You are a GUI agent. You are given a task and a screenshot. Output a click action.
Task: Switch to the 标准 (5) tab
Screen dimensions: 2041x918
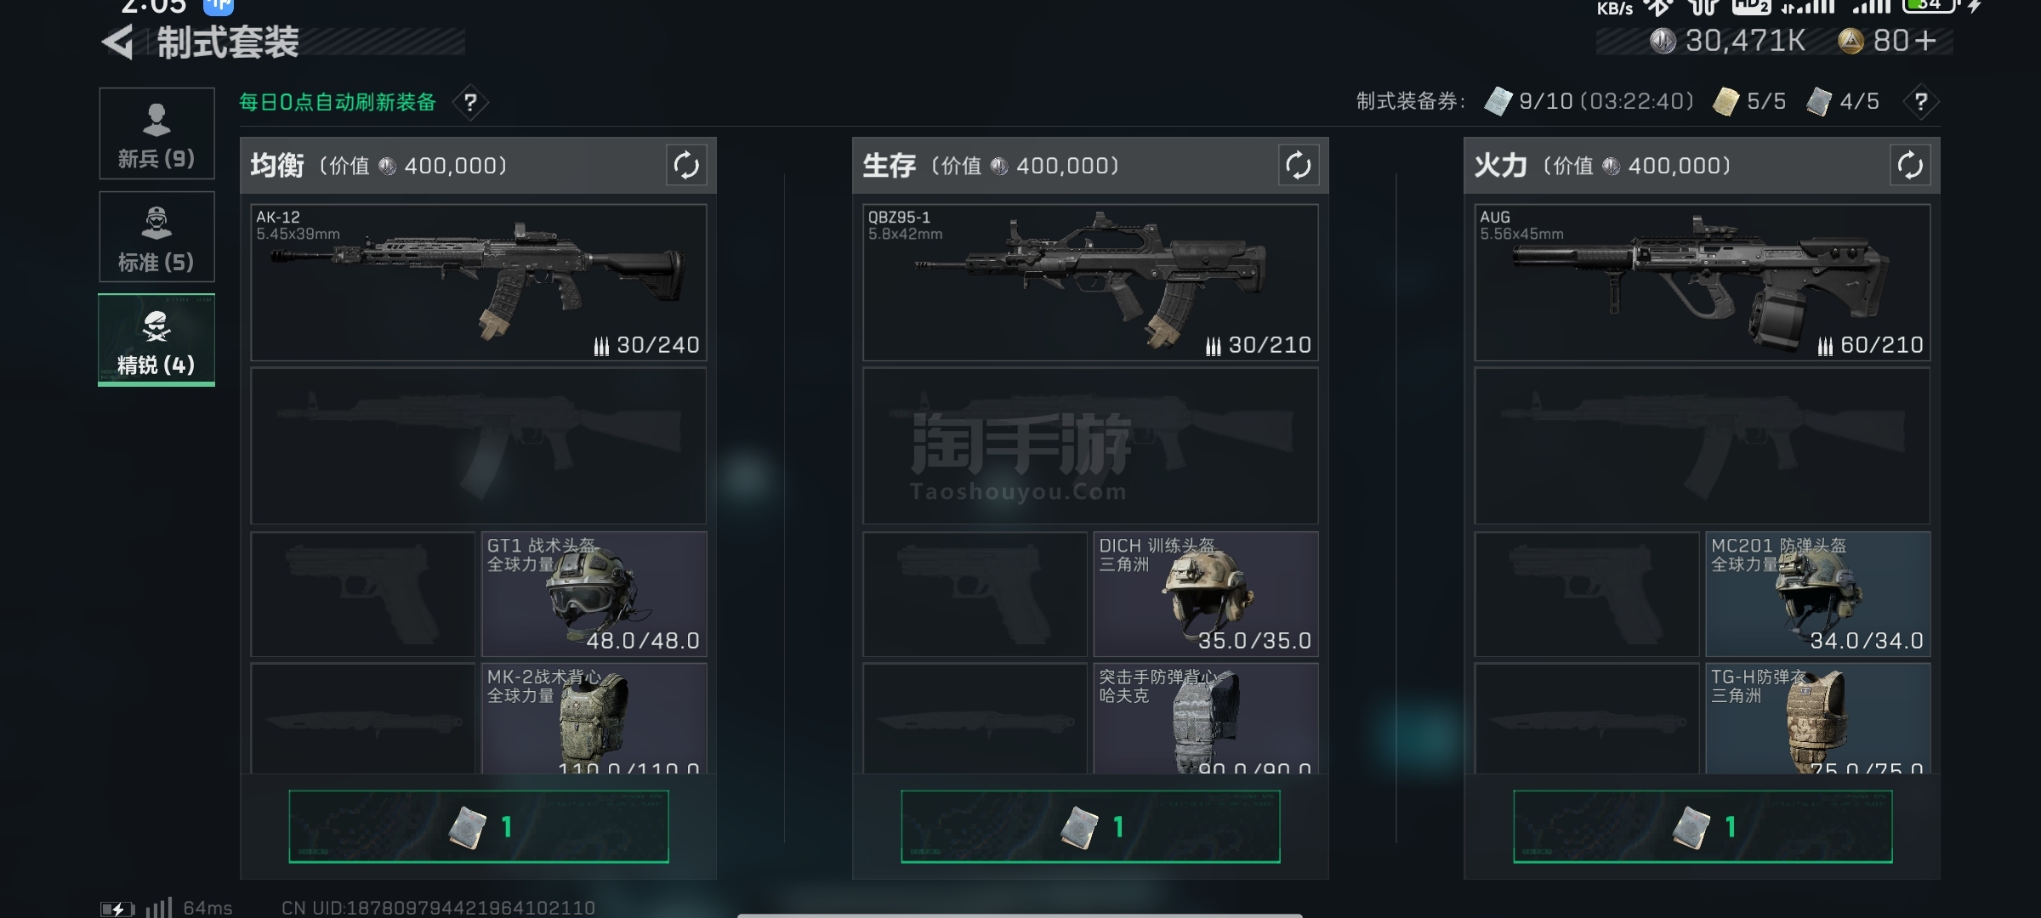coord(156,236)
